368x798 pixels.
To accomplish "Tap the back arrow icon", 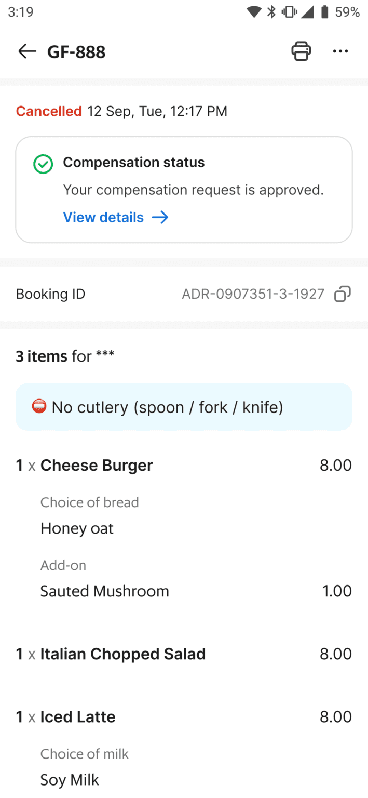I will click(x=27, y=51).
